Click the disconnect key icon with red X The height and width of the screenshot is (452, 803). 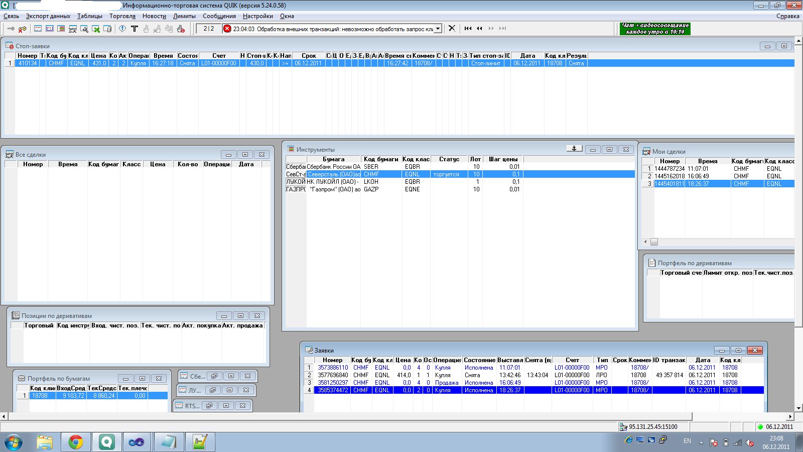(22, 29)
